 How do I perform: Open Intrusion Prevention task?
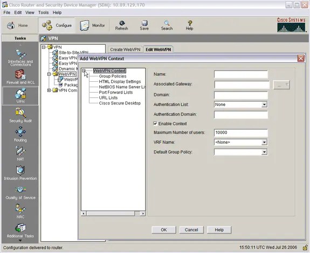point(20,173)
